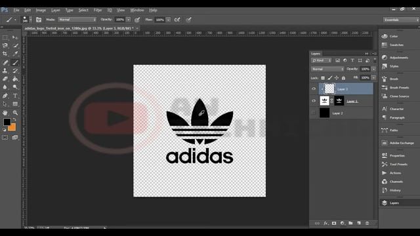Toggle Lock position
The width and height of the screenshot is (420, 236).
pos(337,78)
